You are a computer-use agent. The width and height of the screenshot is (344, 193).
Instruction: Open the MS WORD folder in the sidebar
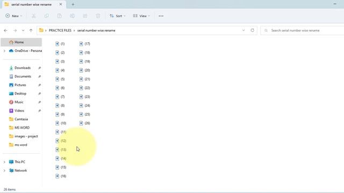click(x=19, y=128)
